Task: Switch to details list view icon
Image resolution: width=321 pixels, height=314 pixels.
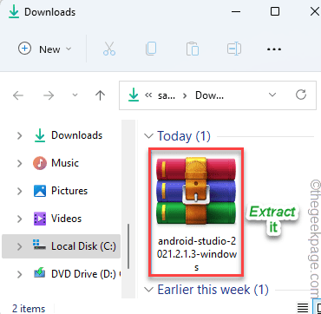Action: point(302,308)
